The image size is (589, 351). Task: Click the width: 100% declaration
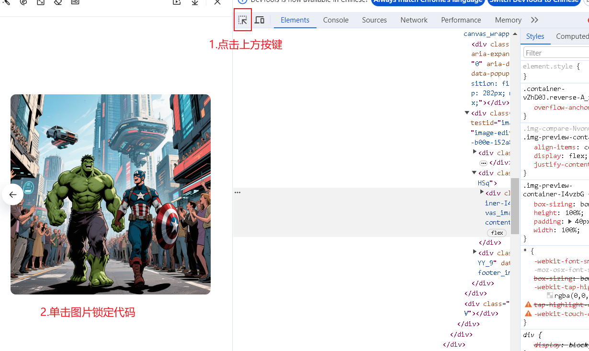click(557, 230)
